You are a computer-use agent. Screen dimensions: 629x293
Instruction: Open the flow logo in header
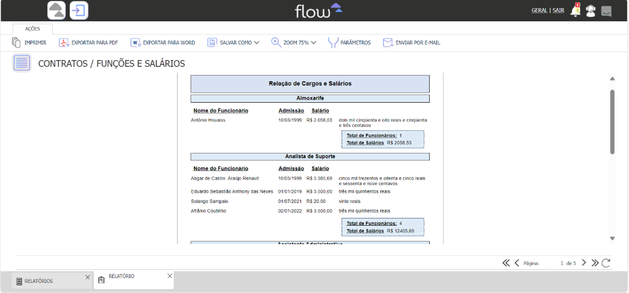(x=318, y=10)
